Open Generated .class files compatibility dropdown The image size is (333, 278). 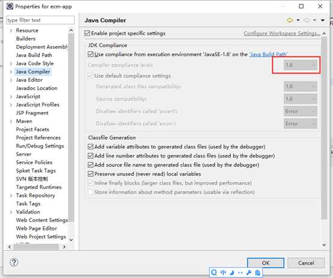click(x=301, y=86)
